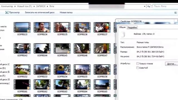Select video thumbnail GOPR0135
Screen dimensions: 178x100
[62, 27]
